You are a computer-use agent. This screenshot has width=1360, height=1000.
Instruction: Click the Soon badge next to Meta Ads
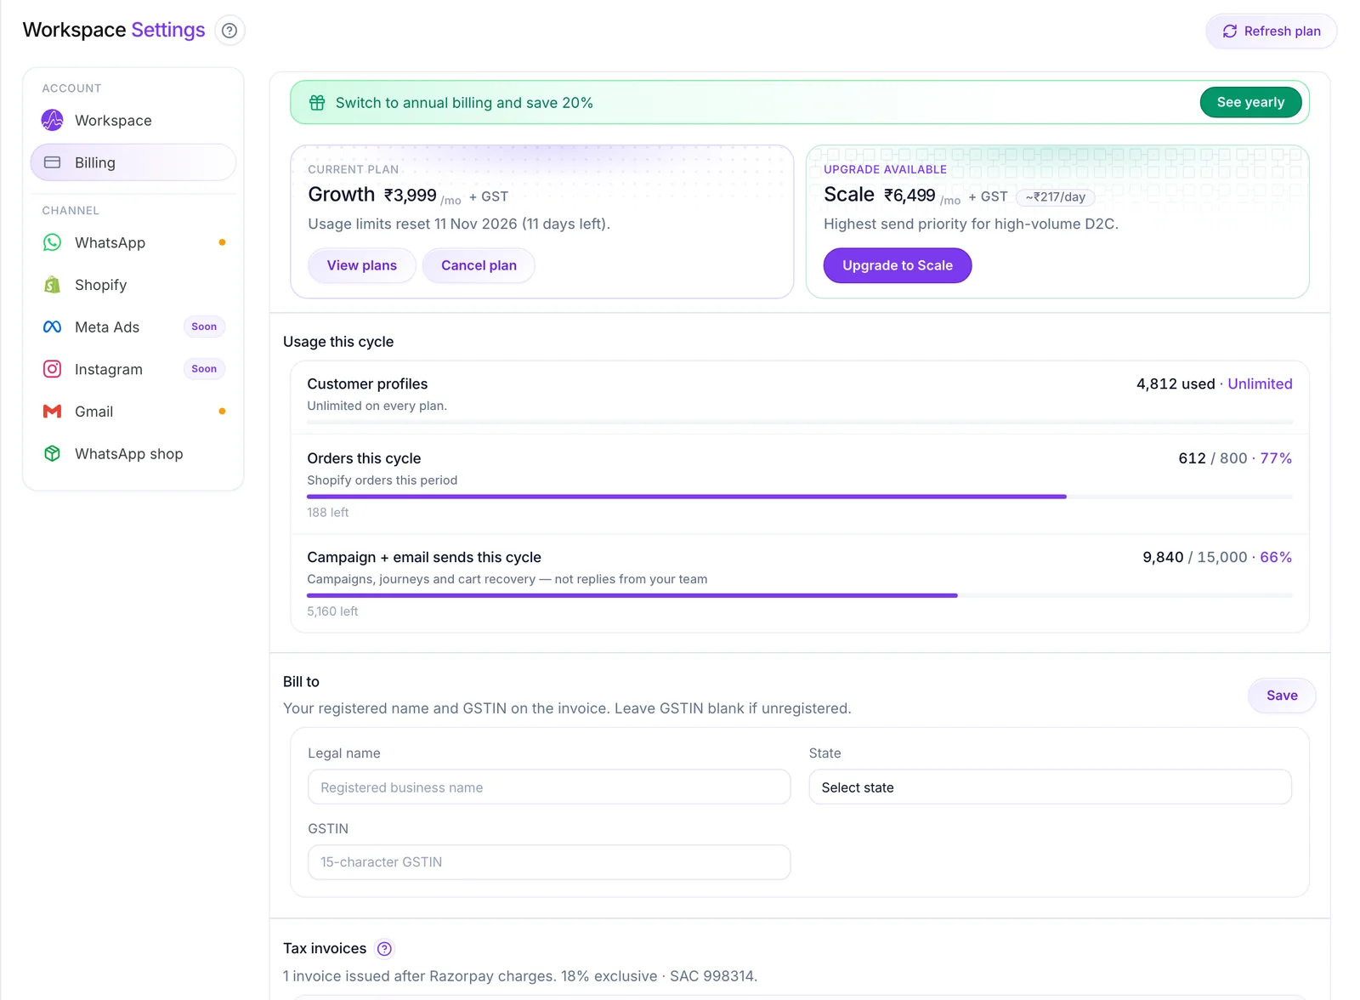pyautogui.click(x=204, y=327)
